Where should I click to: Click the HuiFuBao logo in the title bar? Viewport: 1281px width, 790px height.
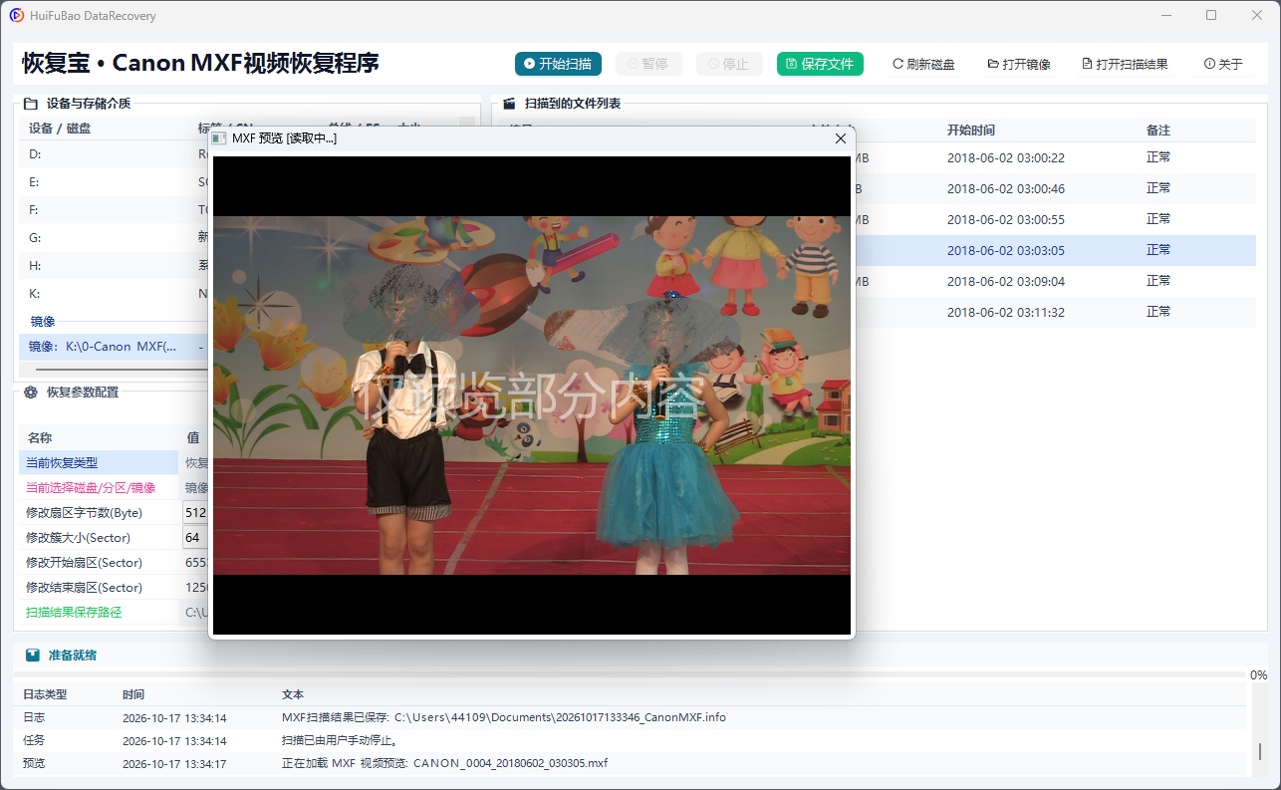[17, 15]
